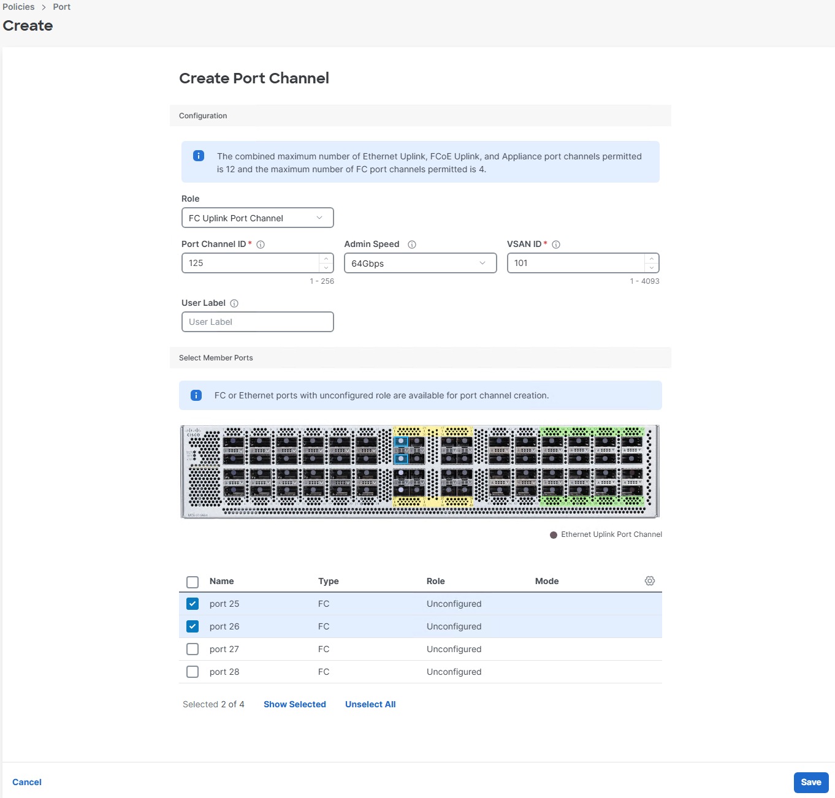Click the Role column header
Screen dimensions: 835x798
tap(436, 581)
